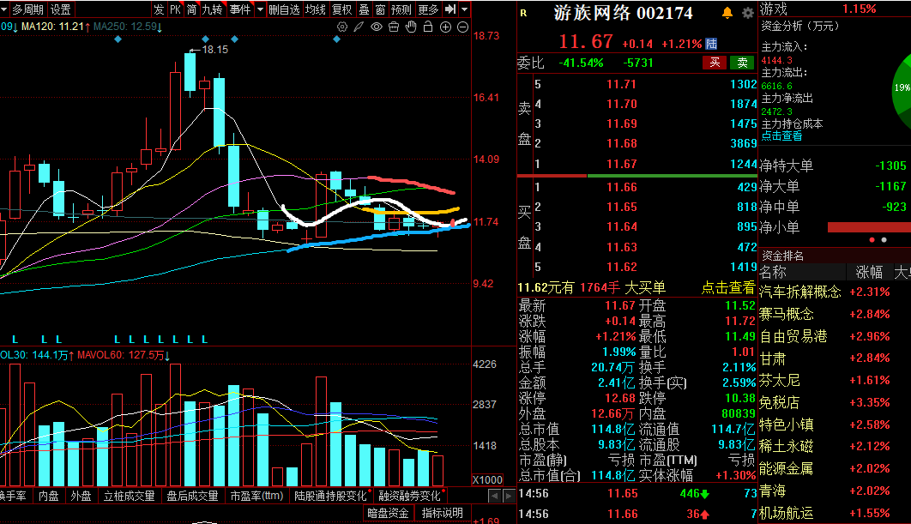This screenshot has height=524, width=911.
Task: Open the toolbox icon above chart
Action: coord(394,27)
